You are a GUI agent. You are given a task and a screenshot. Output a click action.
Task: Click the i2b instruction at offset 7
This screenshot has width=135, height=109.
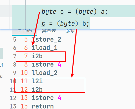(37, 56)
